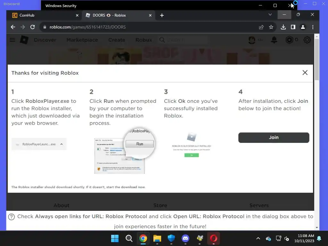Click the Roblox logo icon

pos(24,40)
